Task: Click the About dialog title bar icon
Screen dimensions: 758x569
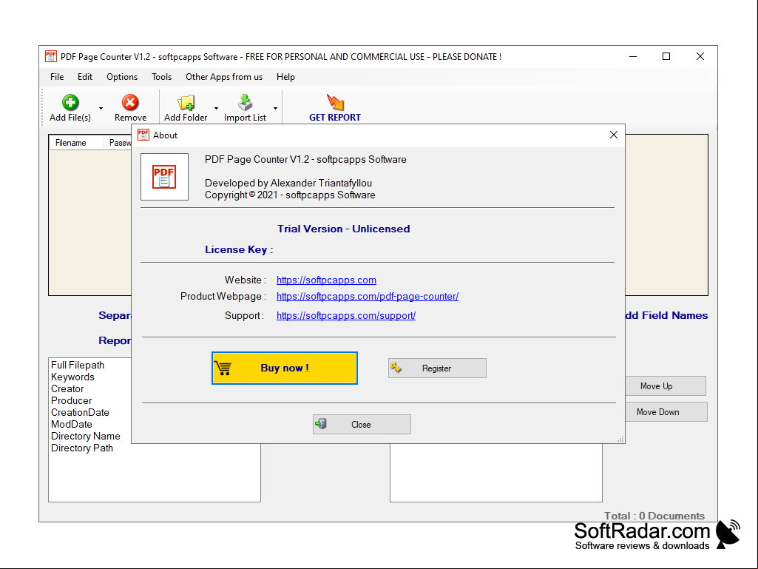Action: coord(143,135)
